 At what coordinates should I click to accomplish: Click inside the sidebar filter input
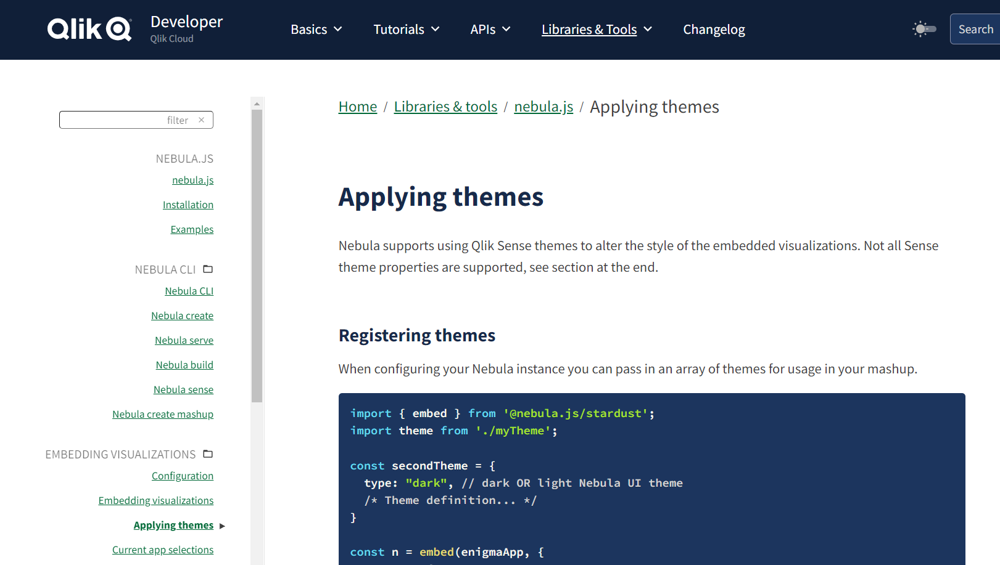coord(123,120)
